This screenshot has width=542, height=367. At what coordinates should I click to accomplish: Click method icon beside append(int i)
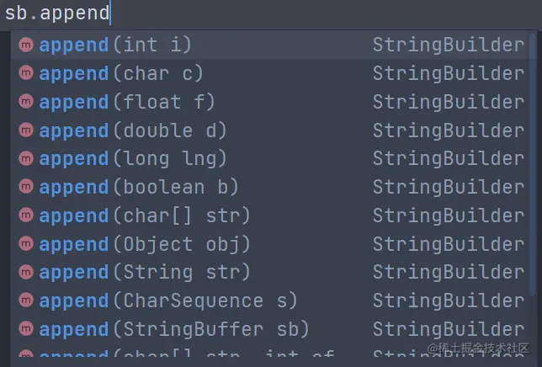point(26,45)
